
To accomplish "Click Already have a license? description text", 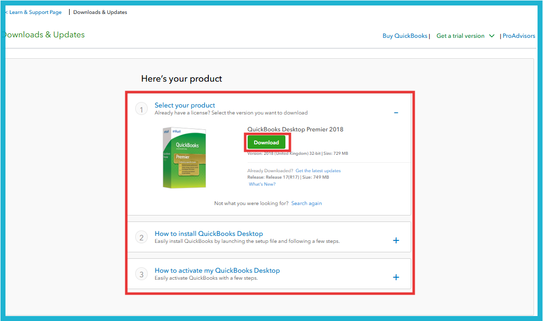I will [231, 112].
